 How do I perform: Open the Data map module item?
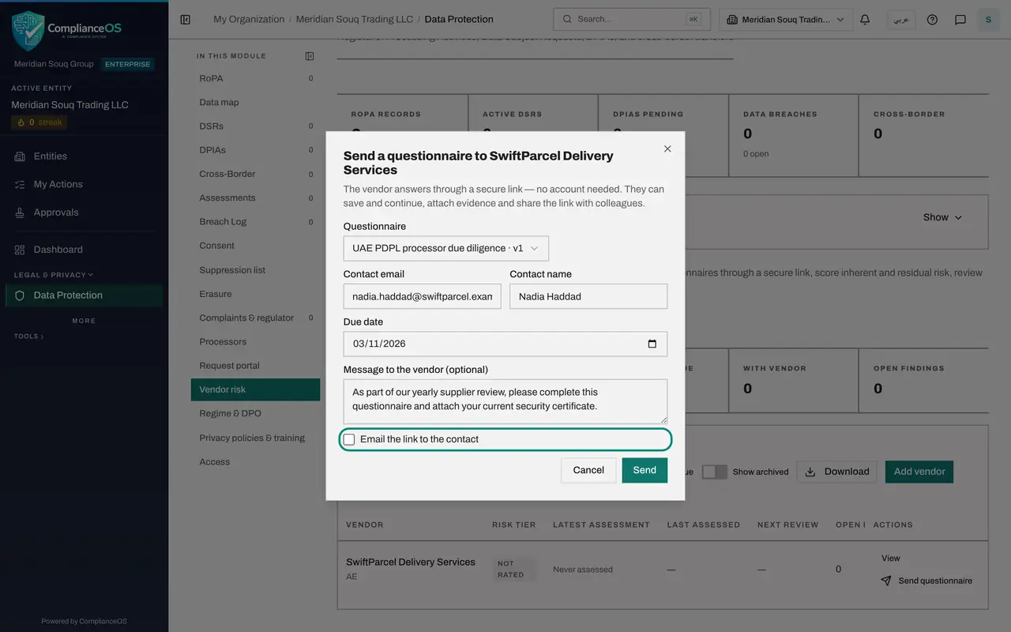tap(255, 102)
